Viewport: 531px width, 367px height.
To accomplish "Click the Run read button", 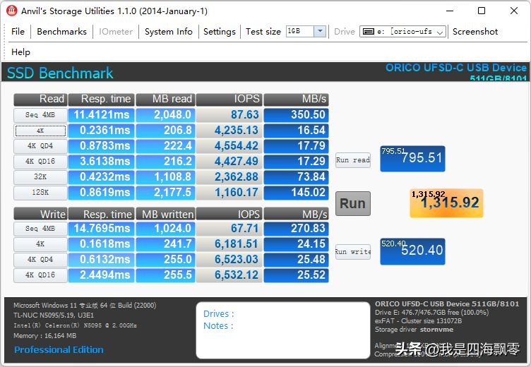I will (353, 160).
